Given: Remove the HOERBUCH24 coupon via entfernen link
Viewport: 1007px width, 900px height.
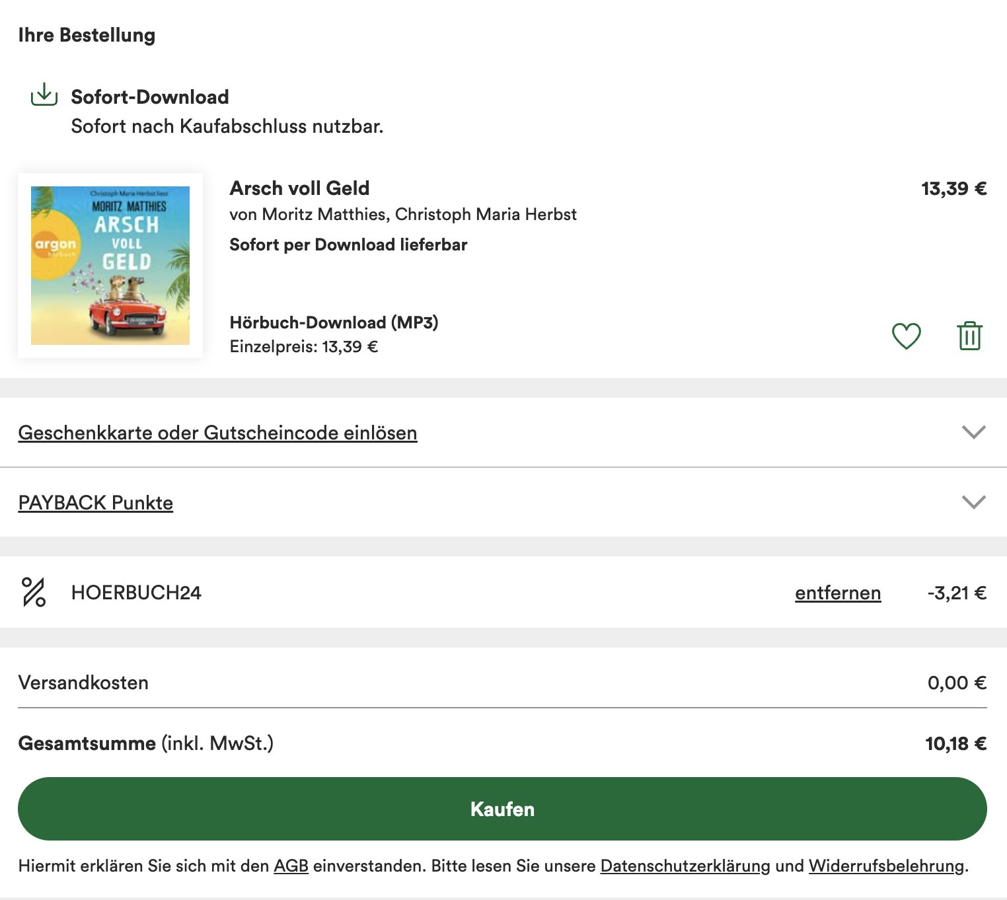Looking at the screenshot, I should (837, 593).
